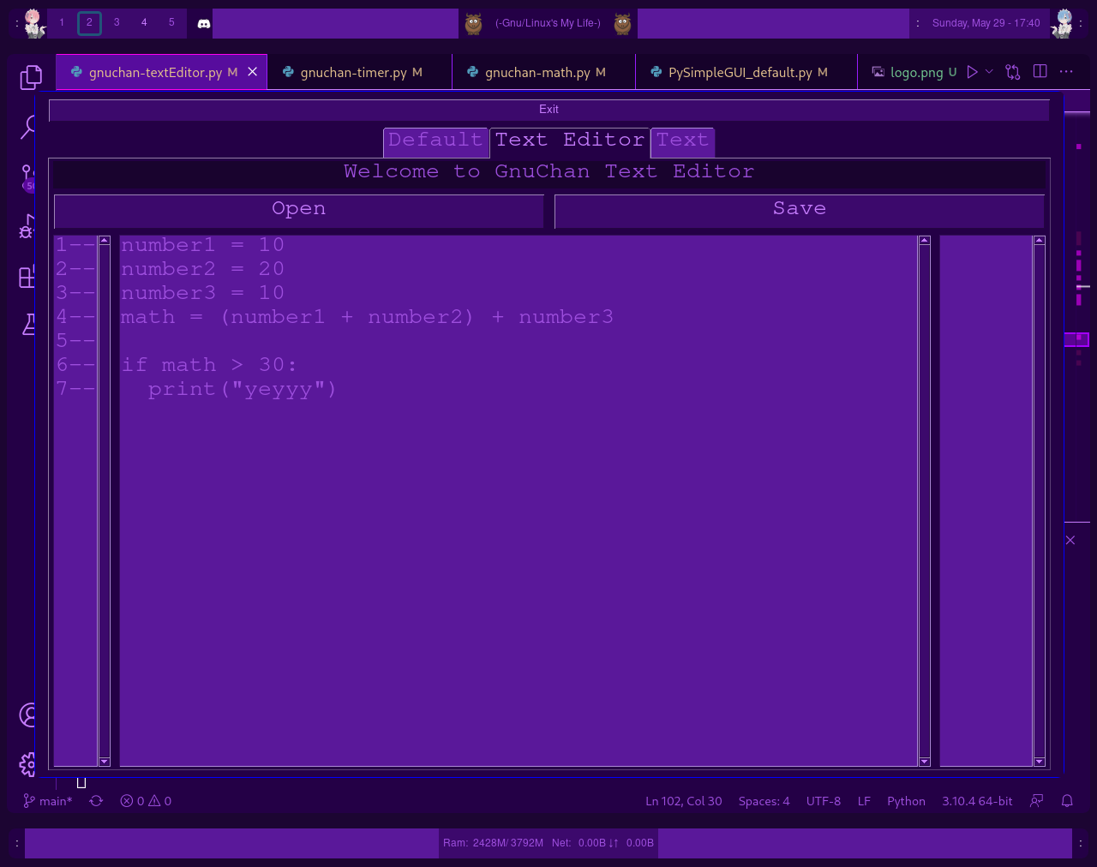Click the Exit button at the top
Screen dimensions: 1097x867
click(x=548, y=110)
